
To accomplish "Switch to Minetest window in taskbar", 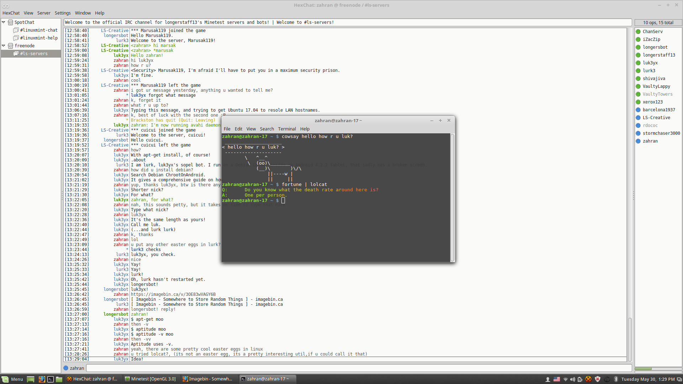I will [150, 379].
